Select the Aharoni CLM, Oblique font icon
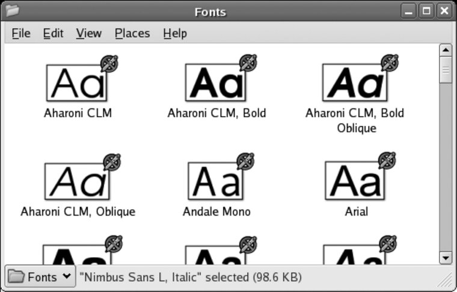Viewport: 457px width, 292px height. pyautogui.click(x=78, y=181)
